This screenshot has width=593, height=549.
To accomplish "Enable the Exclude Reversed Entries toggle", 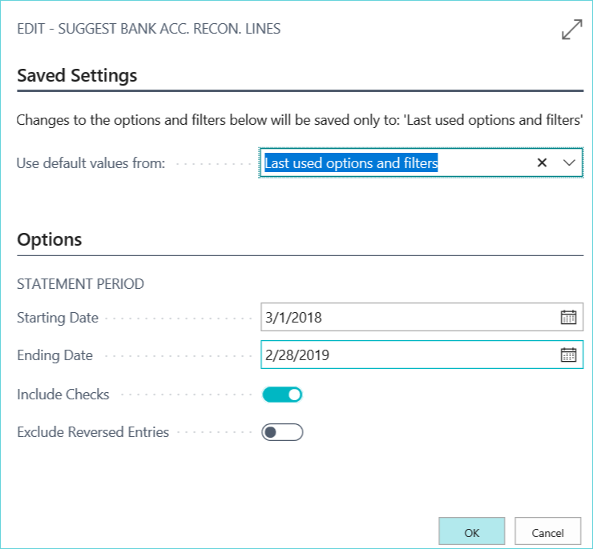I will [282, 432].
